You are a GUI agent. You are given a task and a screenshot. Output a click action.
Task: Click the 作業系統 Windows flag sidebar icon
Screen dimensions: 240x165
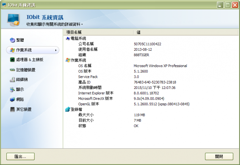[12, 50]
